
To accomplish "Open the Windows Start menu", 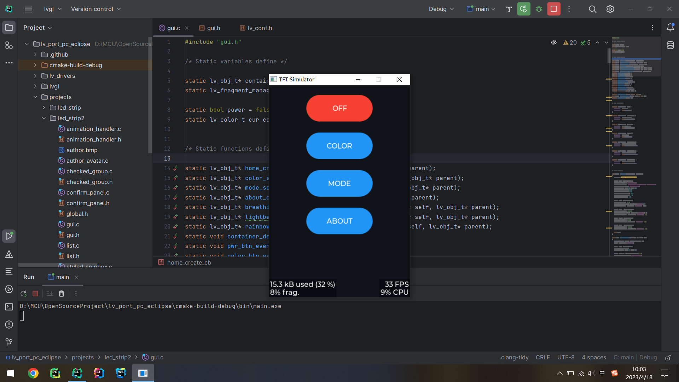I will (11, 373).
